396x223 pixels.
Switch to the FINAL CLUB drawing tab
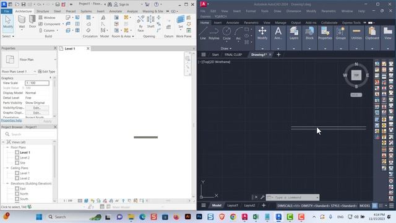click(x=233, y=55)
